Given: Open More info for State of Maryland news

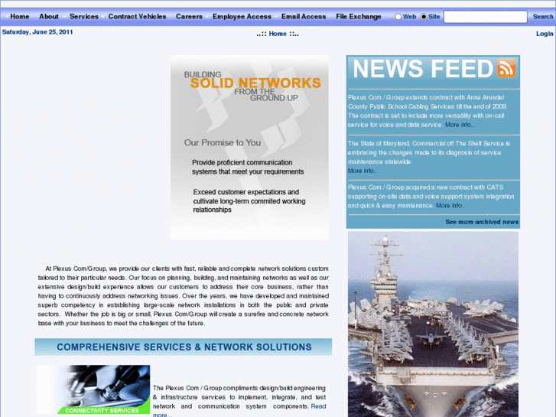Looking at the screenshot, I should 362,171.
